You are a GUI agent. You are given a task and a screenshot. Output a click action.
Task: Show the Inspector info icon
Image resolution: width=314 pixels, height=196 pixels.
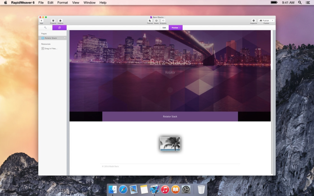[253, 20]
